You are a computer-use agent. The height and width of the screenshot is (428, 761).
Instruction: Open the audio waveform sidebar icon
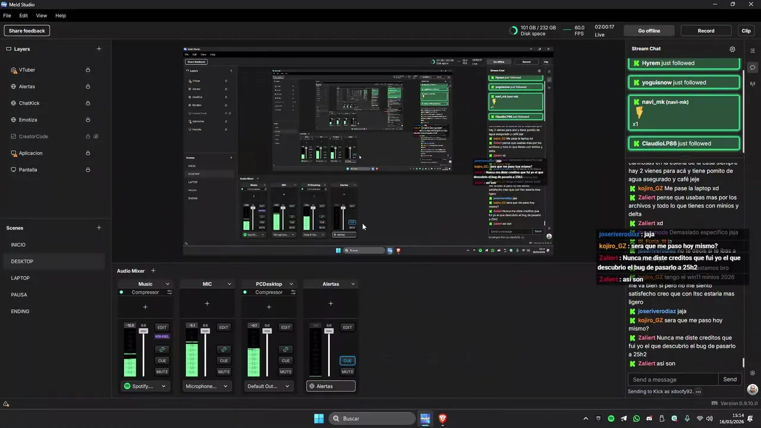[753, 84]
